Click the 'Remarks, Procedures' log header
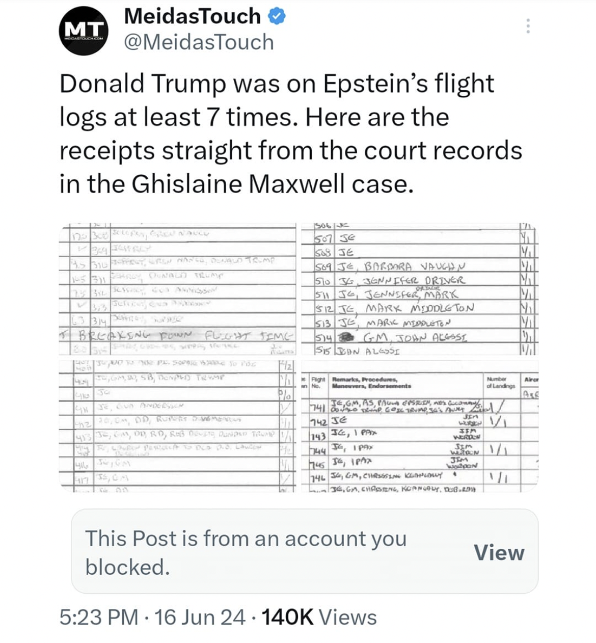This screenshot has height=643, width=596. click(365, 383)
